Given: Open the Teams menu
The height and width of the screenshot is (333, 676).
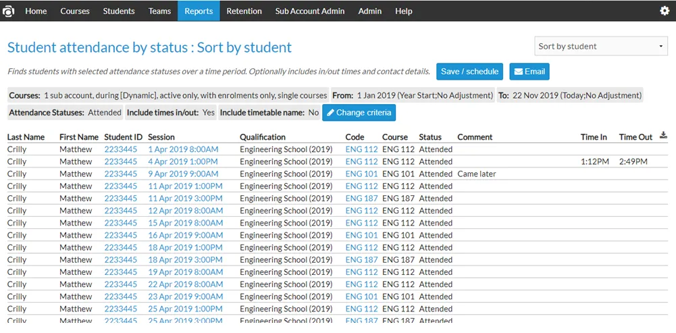Looking at the screenshot, I should pyautogui.click(x=159, y=11).
